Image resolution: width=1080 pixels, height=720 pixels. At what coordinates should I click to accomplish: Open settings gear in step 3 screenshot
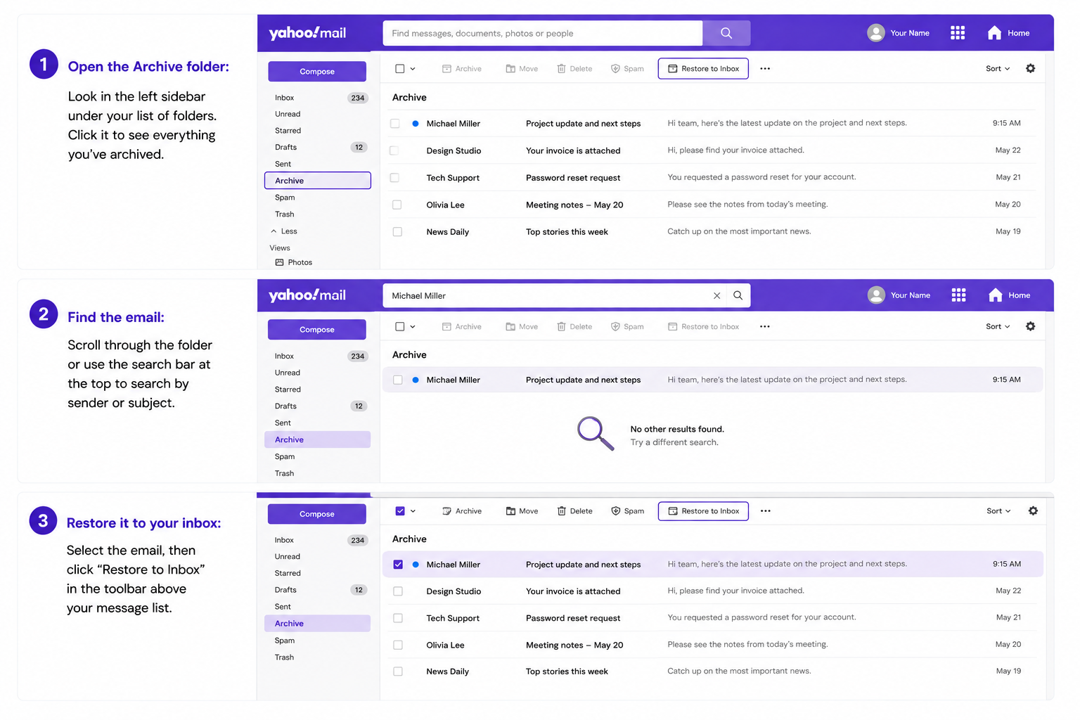(1033, 511)
